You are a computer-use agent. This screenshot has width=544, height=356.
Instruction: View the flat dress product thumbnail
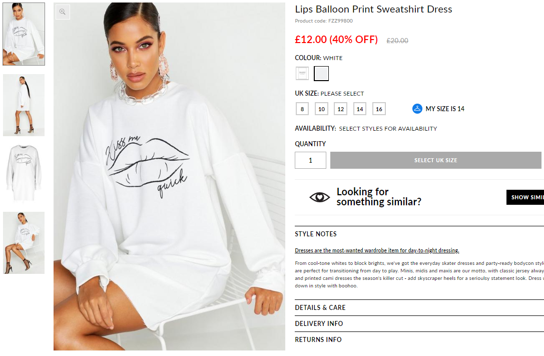[24, 173]
